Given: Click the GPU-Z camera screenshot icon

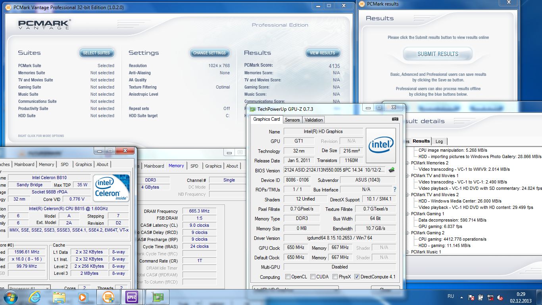Looking at the screenshot, I should tap(395, 119).
